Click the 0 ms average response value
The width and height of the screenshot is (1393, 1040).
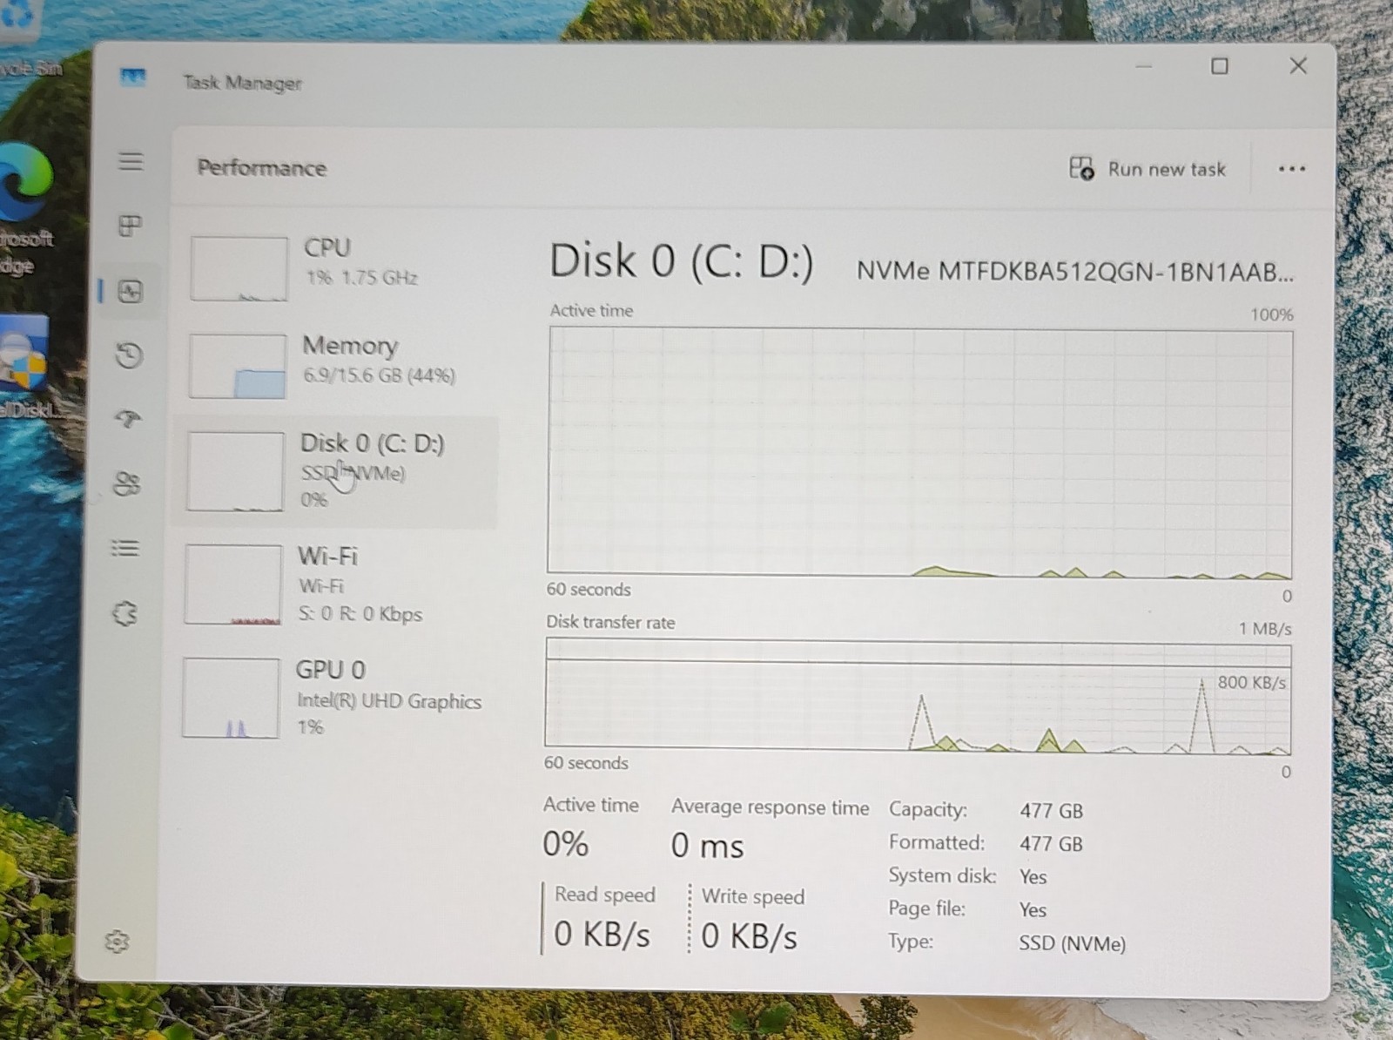click(707, 846)
